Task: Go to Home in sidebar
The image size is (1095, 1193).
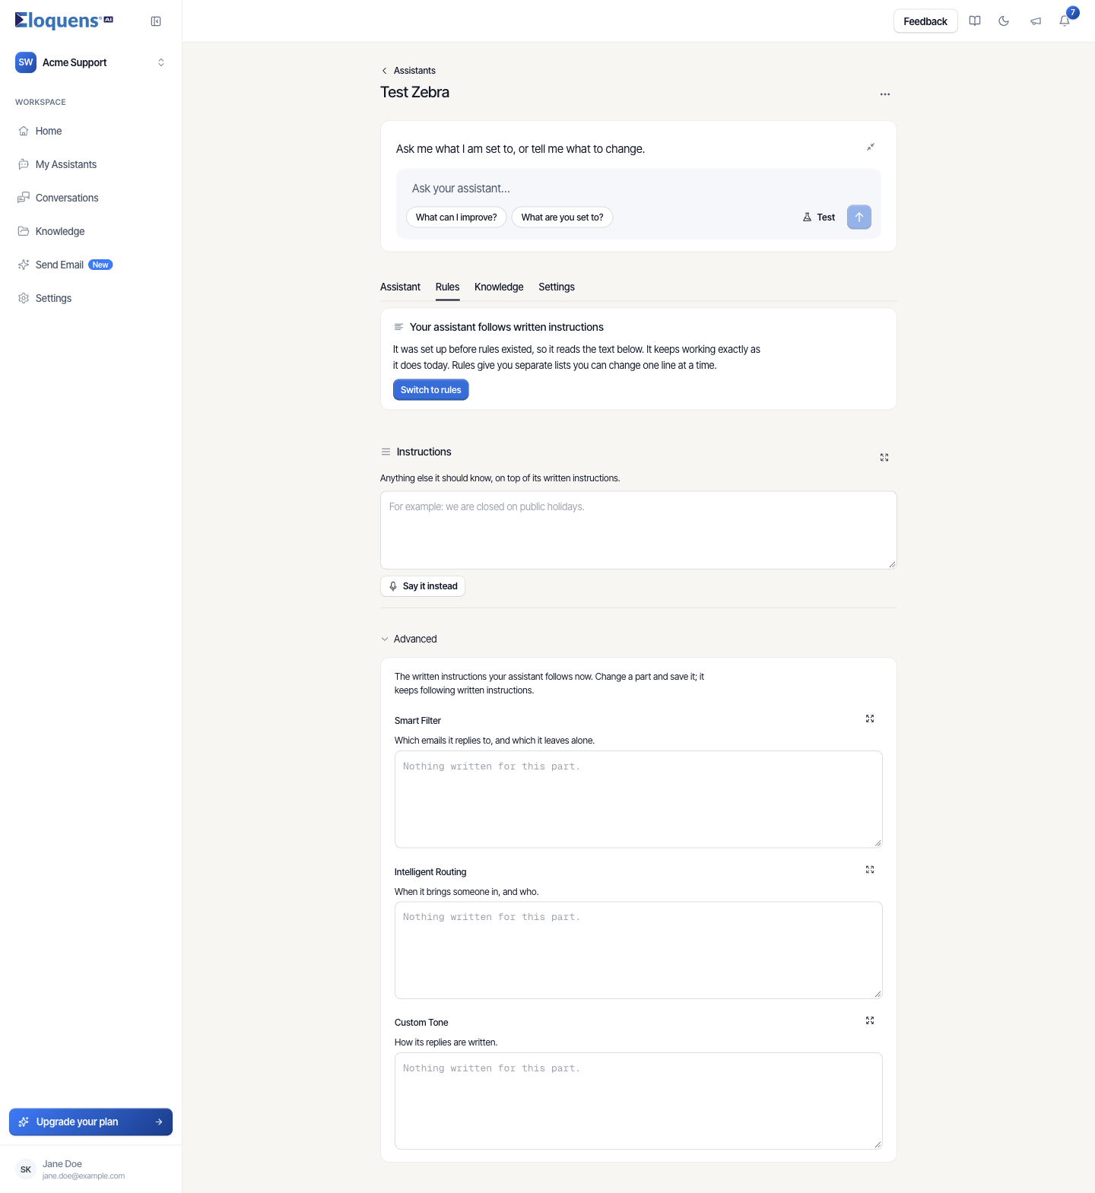Action: [x=90, y=131]
